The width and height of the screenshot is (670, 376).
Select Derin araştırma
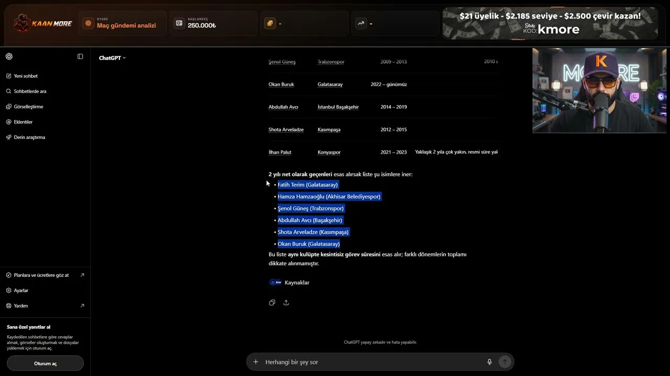coord(29,137)
